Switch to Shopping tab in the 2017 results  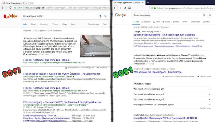[x=44, y=24]
